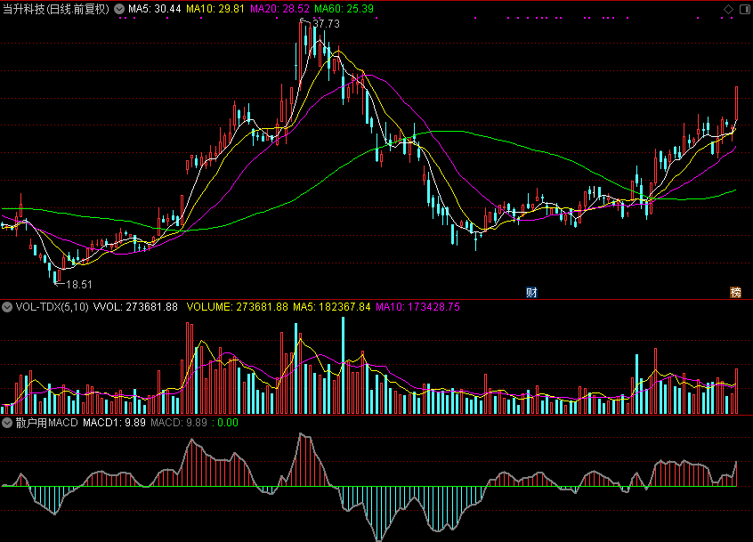Select the MA20: 28.52 moving average label
Viewport: 753px width, 542px height.
click(279, 9)
